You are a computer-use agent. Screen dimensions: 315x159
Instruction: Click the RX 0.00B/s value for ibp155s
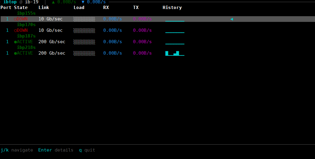pos(113,19)
